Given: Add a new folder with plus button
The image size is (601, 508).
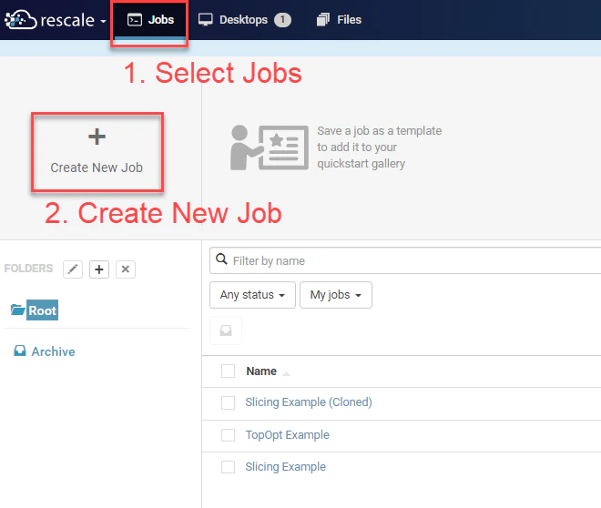Looking at the screenshot, I should pos(99,269).
